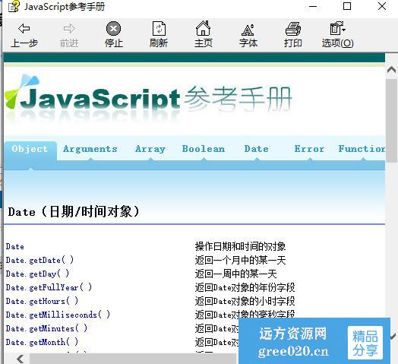Minimize the JavaScript参考手册 window
398x364 pixels.
pyautogui.click(x=313, y=6)
